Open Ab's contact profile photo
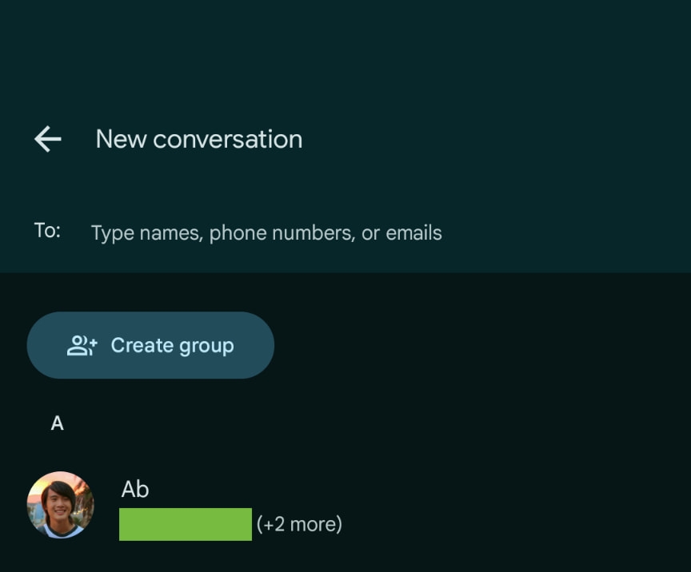The height and width of the screenshot is (572, 691). [x=61, y=505]
